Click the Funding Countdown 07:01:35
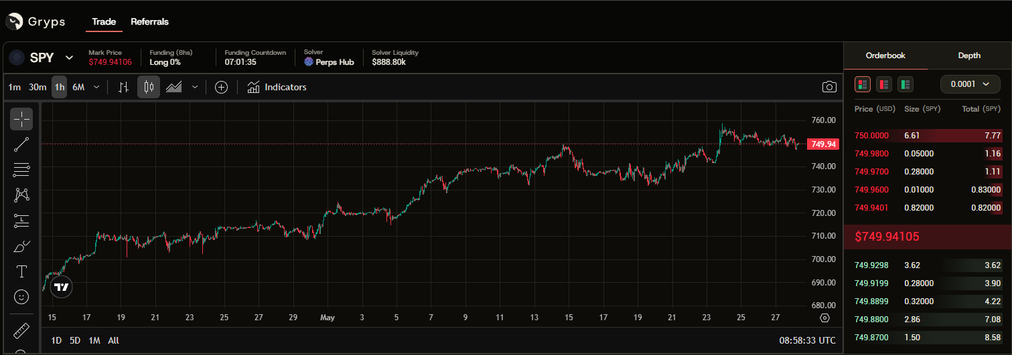The height and width of the screenshot is (355, 1012). (240, 62)
